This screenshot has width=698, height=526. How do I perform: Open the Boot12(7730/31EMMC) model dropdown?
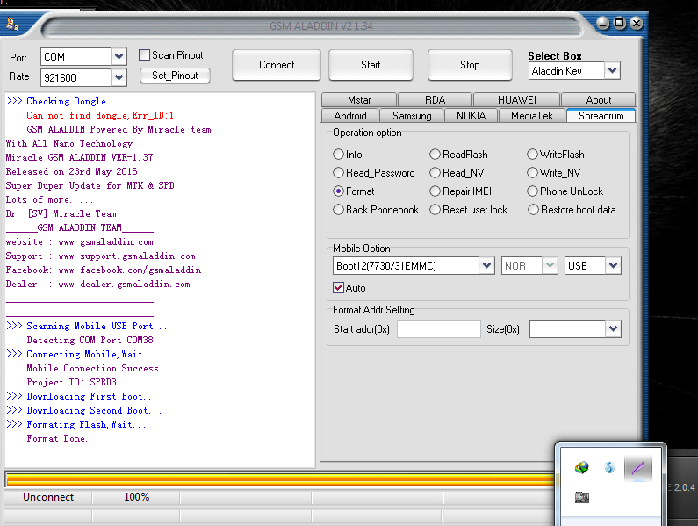pos(486,265)
